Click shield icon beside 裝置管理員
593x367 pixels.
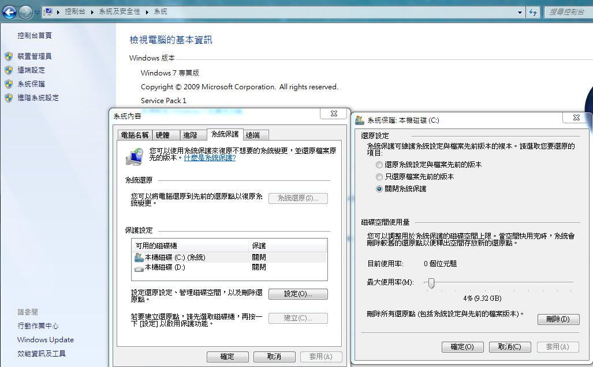[9, 56]
